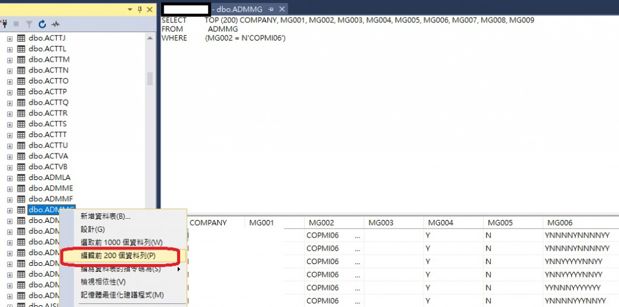
Task: Click the WHERE clause text in SQL pane
Action: [224, 38]
